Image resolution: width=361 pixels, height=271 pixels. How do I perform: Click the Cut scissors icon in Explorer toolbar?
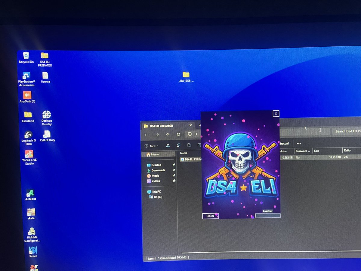click(168, 145)
